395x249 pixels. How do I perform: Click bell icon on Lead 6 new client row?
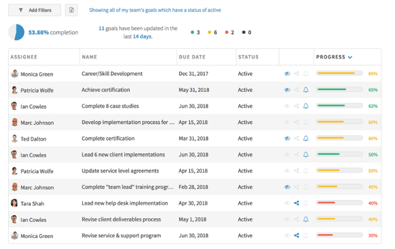pyautogui.click(x=306, y=155)
